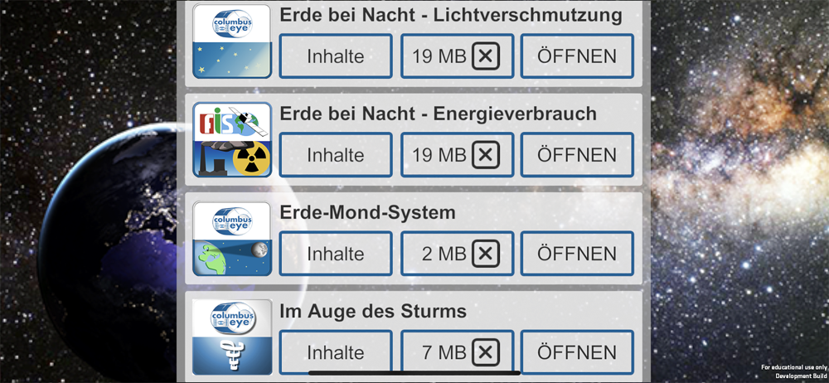The height and width of the screenshot is (383, 829).
Task: View Inhalte of Erde-Mond-System
Action: [336, 254]
